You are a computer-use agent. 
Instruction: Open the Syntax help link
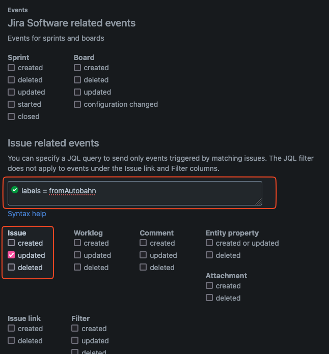pyautogui.click(x=27, y=214)
